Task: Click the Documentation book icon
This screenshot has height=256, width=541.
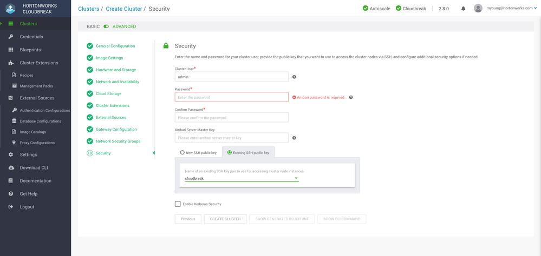Action: [11, 181]
